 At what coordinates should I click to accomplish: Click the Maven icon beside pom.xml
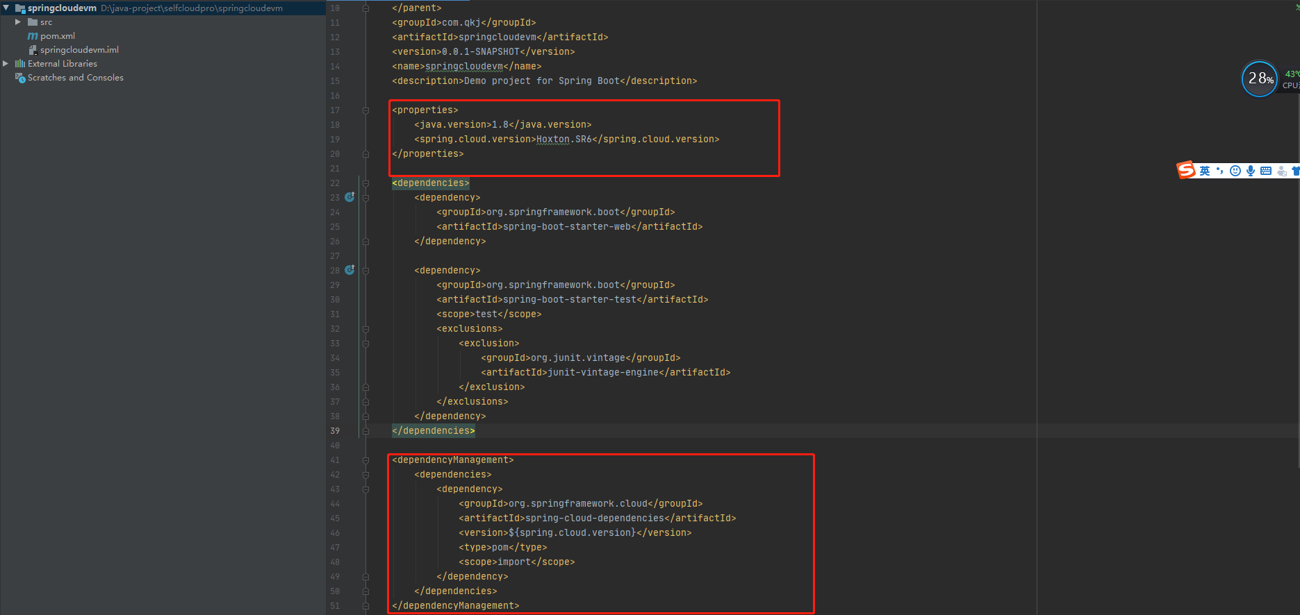click(x=33, y=36)
